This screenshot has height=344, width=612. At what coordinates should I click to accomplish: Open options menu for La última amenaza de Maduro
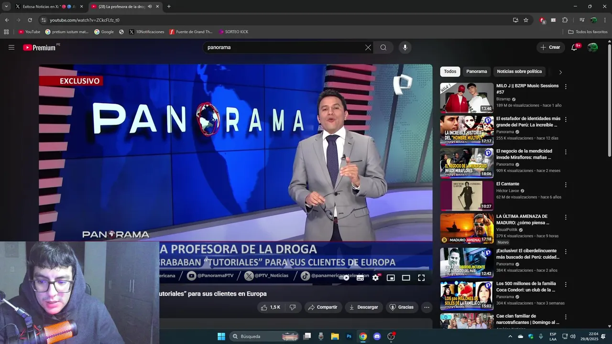tap(566, 217)
